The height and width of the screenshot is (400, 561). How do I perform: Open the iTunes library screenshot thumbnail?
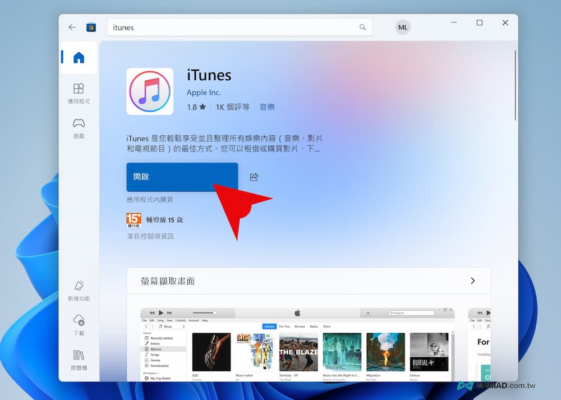(297, 344)
